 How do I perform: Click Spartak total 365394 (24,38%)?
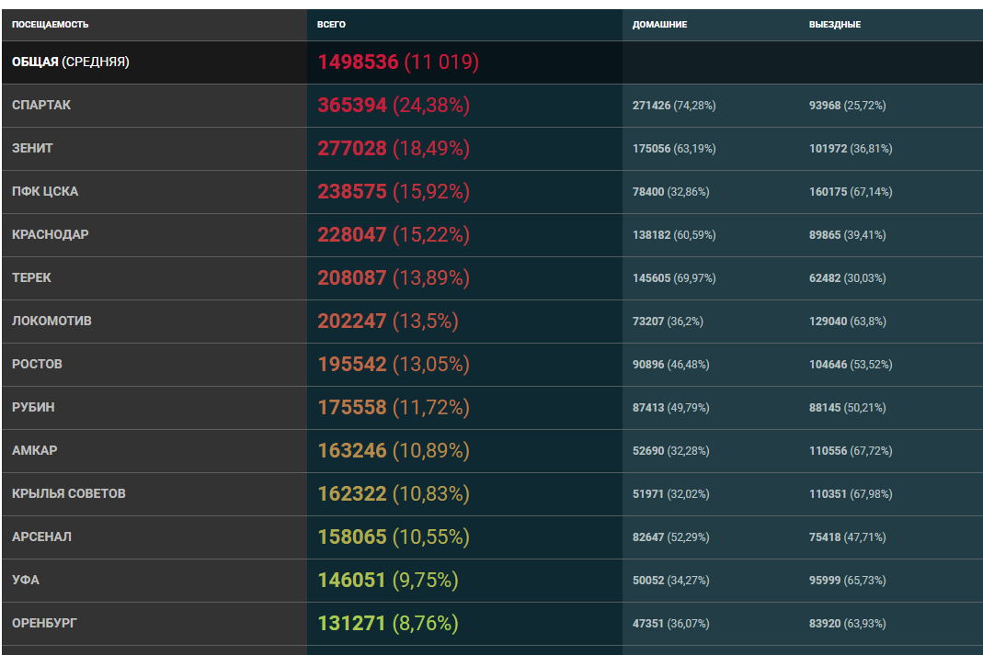tap(393, 106)
